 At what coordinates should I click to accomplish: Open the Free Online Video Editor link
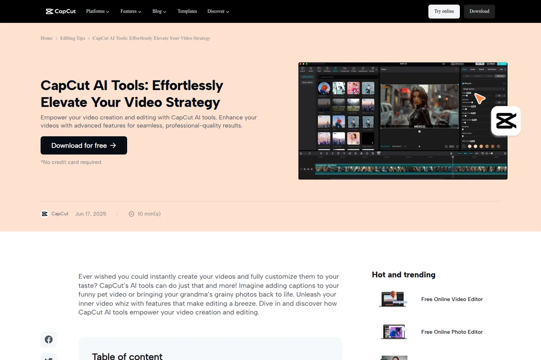(452, 299)
